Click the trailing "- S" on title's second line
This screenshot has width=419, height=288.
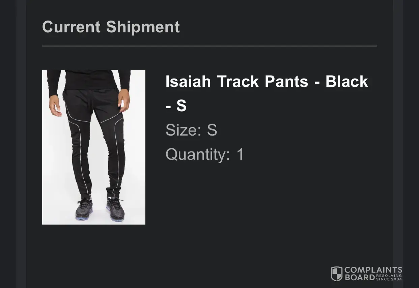(x=176, y=106)
